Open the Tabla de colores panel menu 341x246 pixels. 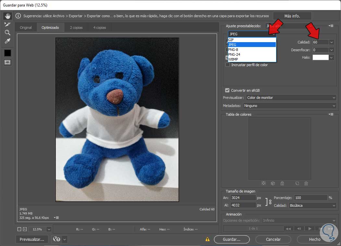(x=331, y=114)
